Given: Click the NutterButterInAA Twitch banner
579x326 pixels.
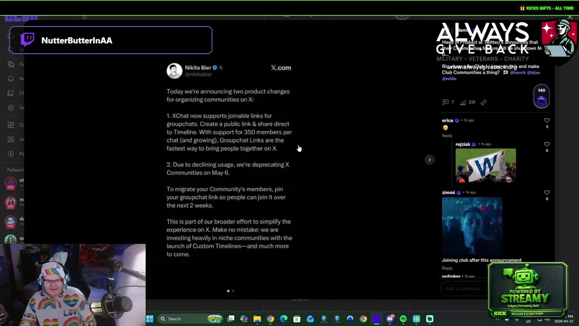Looking at the screenshot, I should 110,40.
